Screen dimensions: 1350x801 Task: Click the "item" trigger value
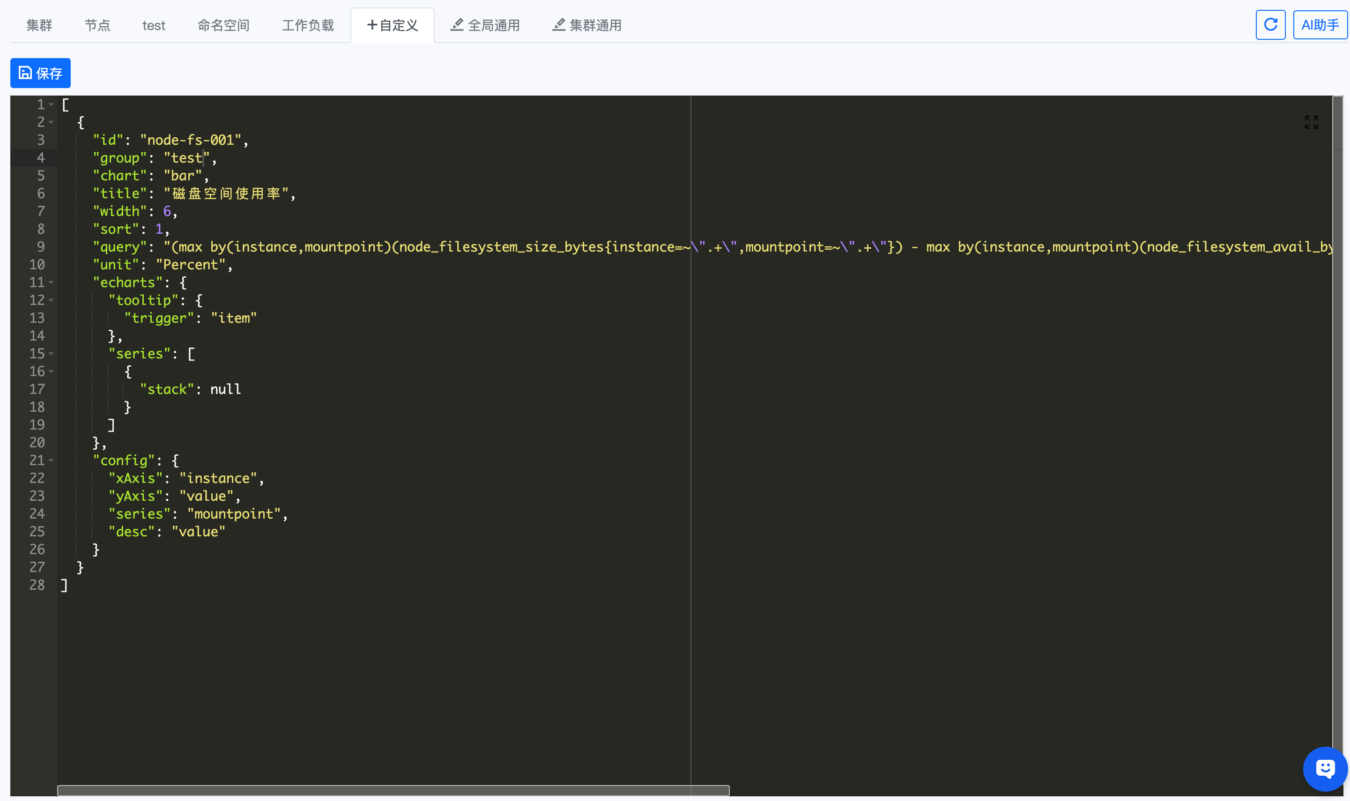tap(234, 319)
